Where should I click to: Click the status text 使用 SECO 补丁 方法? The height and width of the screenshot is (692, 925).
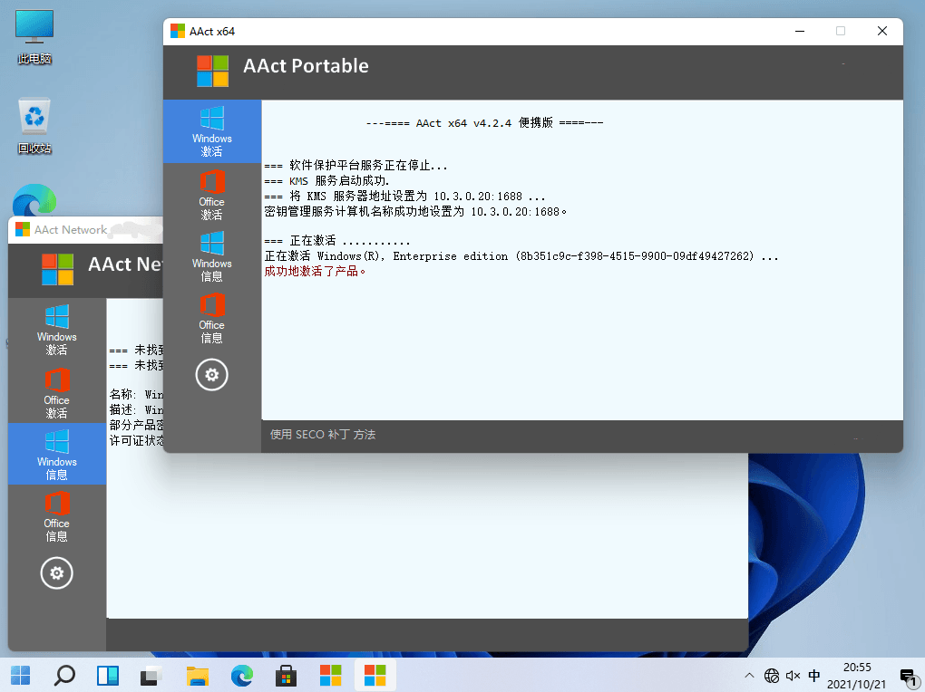click(323, 435)
